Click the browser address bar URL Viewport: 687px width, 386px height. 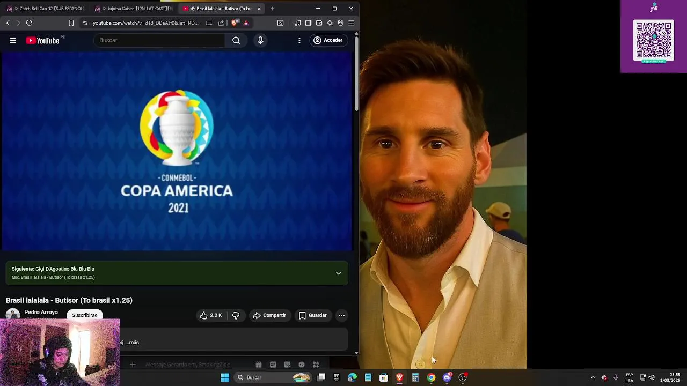point(145,23)
